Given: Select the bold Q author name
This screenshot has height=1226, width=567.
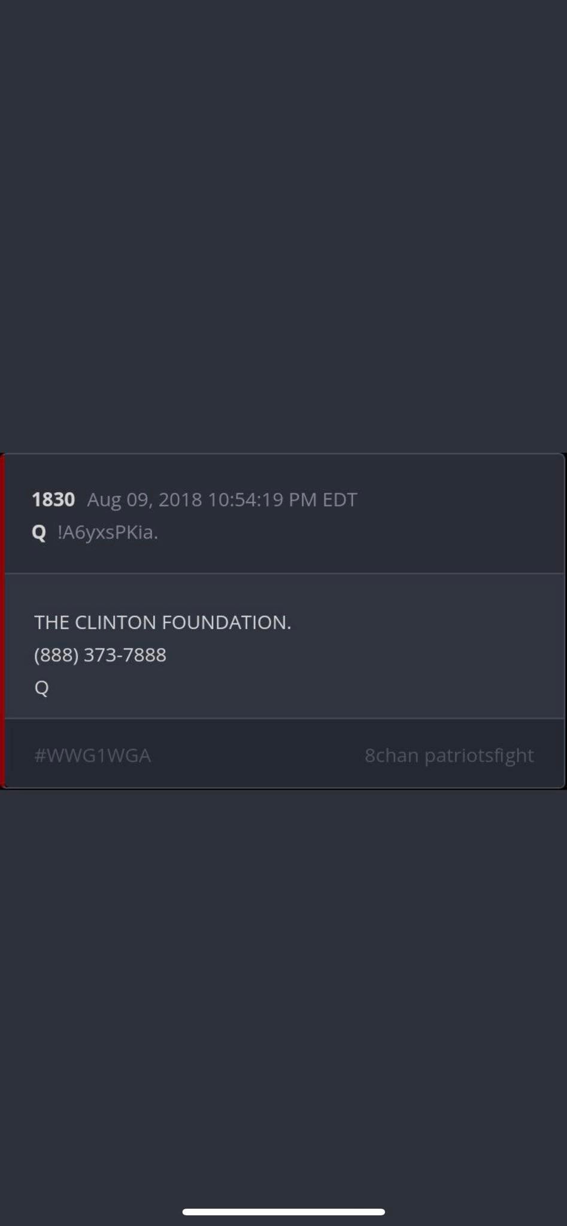Looking at the screenshot, I should tap(39, 532).
